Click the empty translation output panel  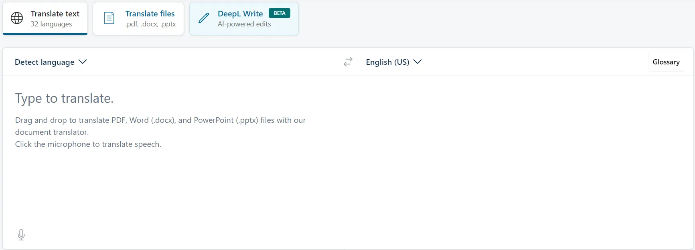521,162
